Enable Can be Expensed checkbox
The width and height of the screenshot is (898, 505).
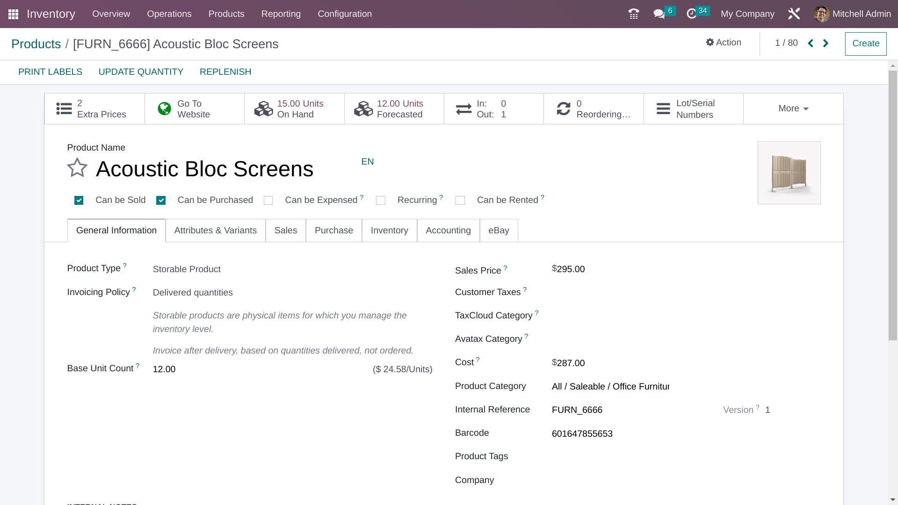pos(268,201)
